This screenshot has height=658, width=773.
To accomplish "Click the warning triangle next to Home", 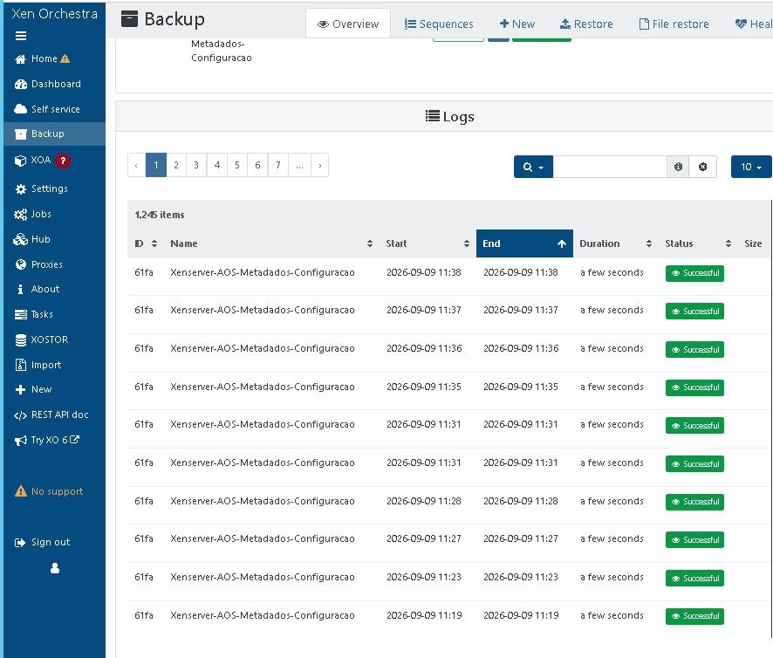I will [x=65, y=58].
